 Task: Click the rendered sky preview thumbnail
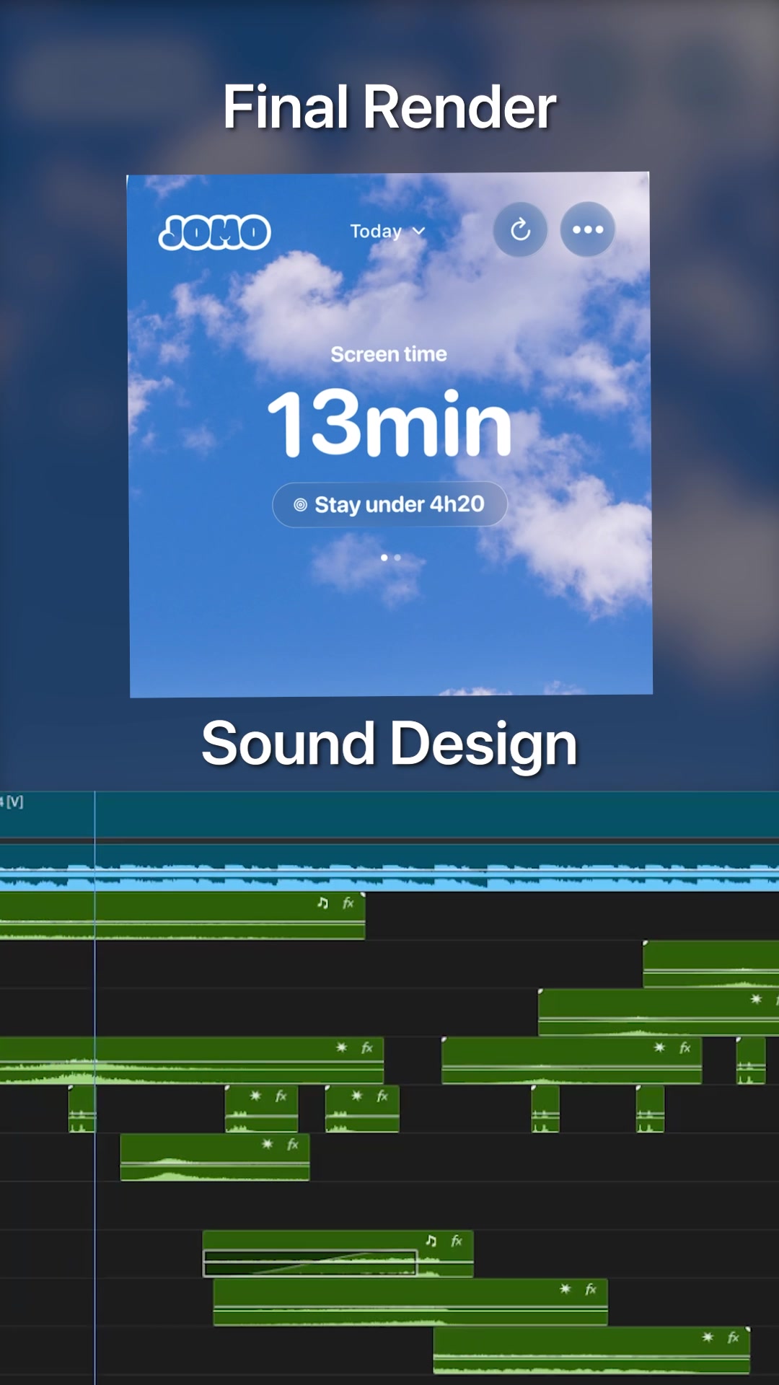pyautogui.click(x=389, y=434)
